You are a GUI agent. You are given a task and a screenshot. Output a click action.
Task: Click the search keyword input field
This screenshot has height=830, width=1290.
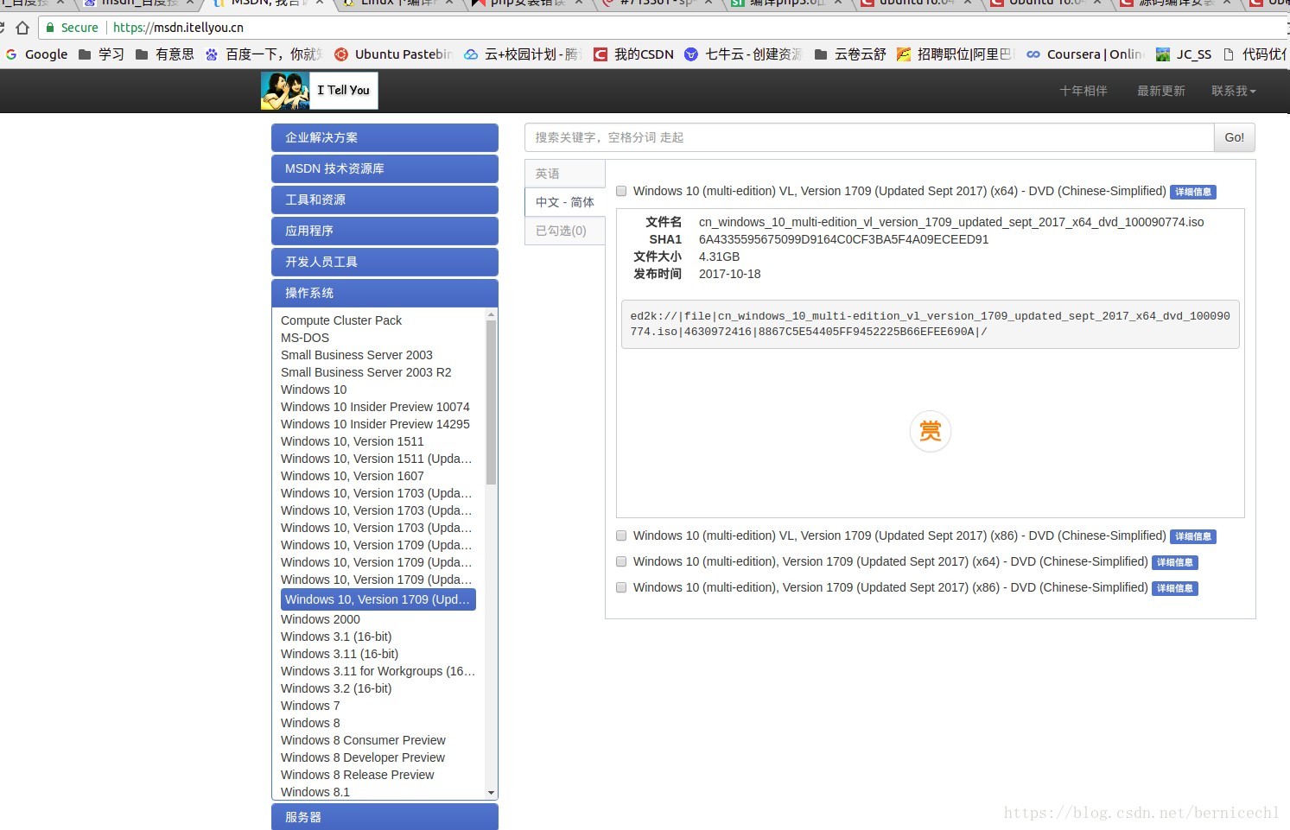click(869, 137)
